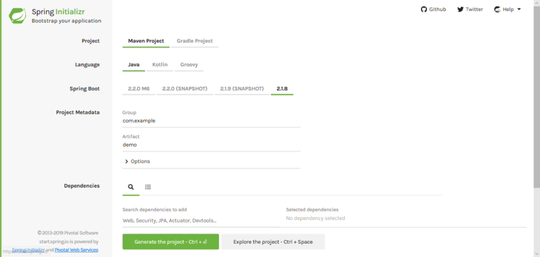The height and width of the screenshot is (257, 540).
Task: Click the Search dependencies input field
Action: [201, 221]
